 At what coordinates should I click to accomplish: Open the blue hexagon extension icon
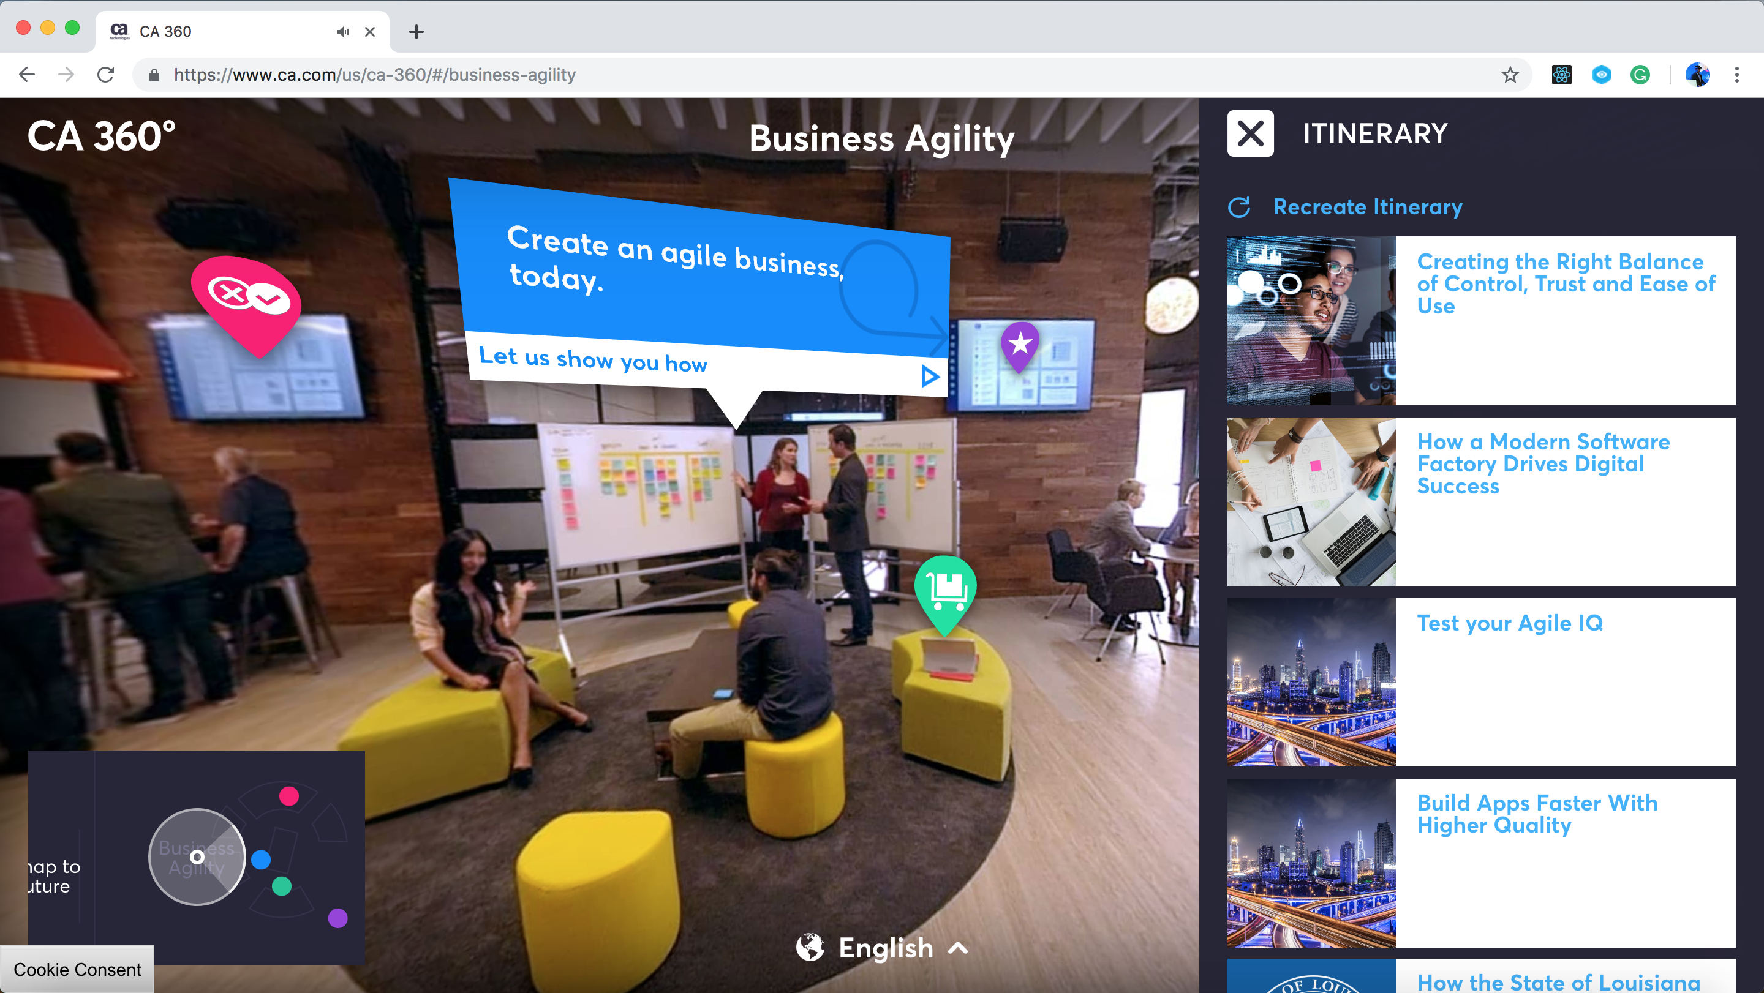(1601, 75)
